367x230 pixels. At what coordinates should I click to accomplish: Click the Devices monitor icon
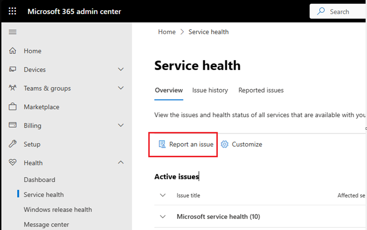pyautogui.click(x=12, y=70)
